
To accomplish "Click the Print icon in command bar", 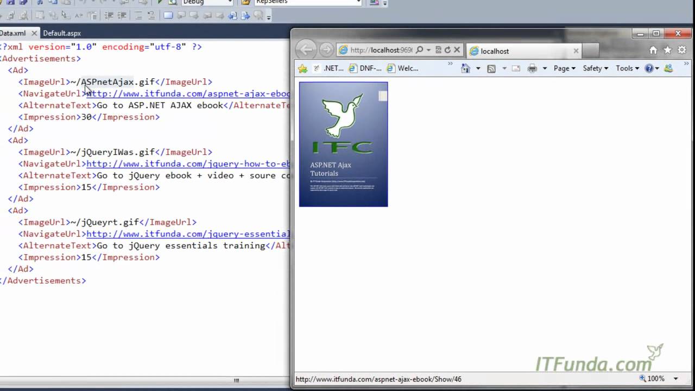I will pyautogui.click(x=532, y=68).
